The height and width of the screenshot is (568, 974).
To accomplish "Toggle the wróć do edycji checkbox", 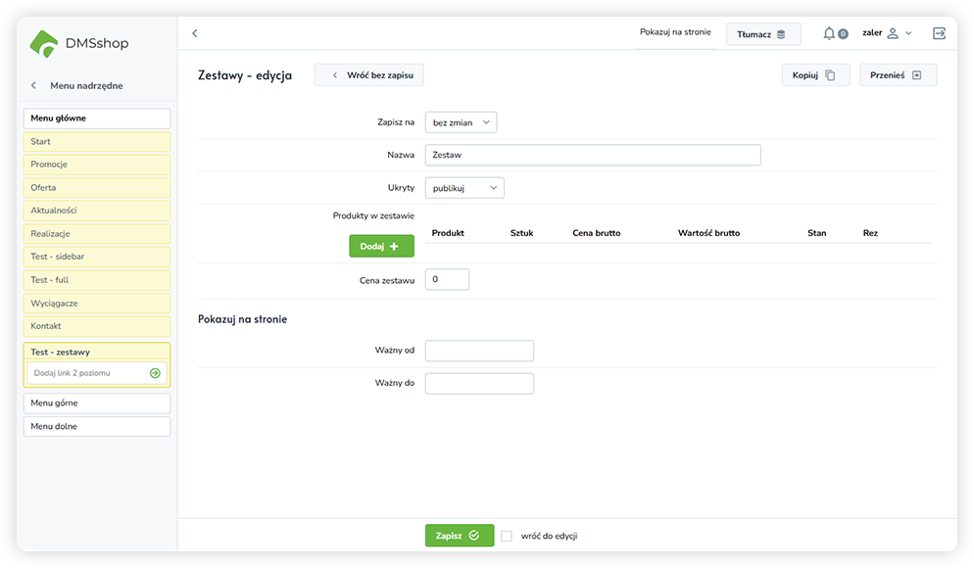I will pyautogui.click(x=507, y=536).
